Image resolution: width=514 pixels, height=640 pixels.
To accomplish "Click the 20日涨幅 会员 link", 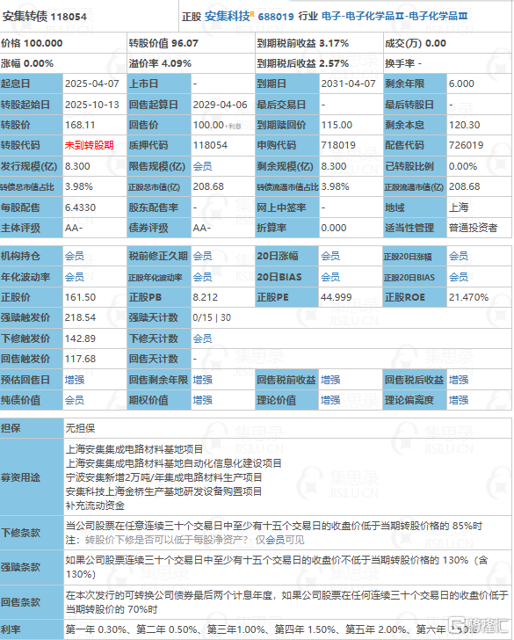I will (330, 257).
